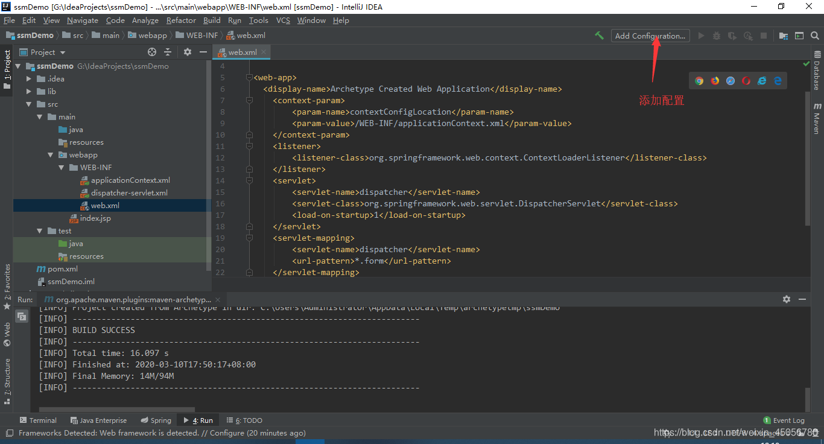Image resolution: width=824 pixels, height=444 pixels.
Task: Hide the Run panel with minus icon
Action: click(802, 299)
